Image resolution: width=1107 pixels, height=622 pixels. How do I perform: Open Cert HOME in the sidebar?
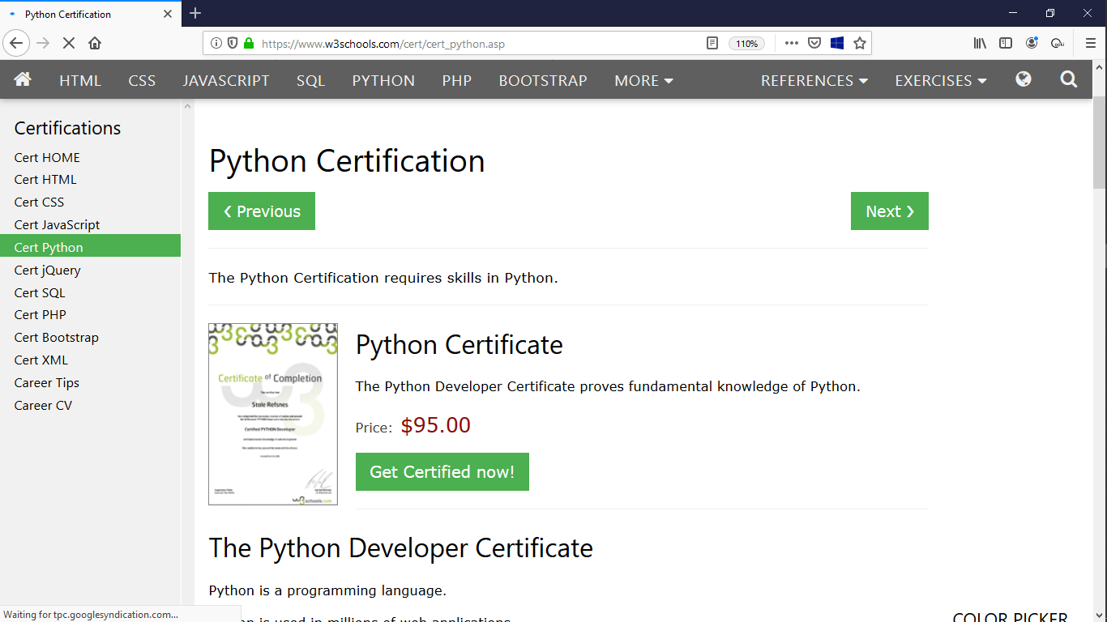(x=90, y=157)
